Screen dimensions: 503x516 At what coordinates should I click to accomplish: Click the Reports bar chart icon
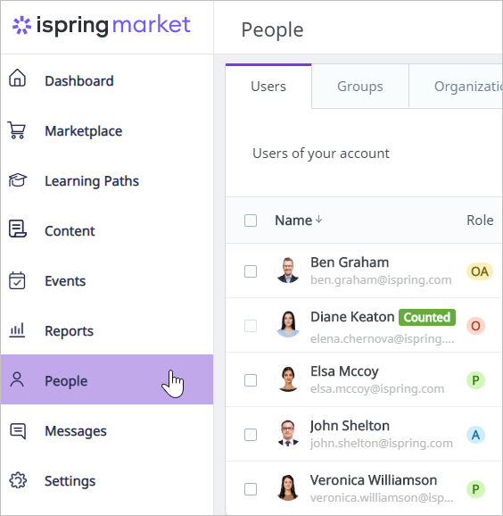click(x=17, y=330)
